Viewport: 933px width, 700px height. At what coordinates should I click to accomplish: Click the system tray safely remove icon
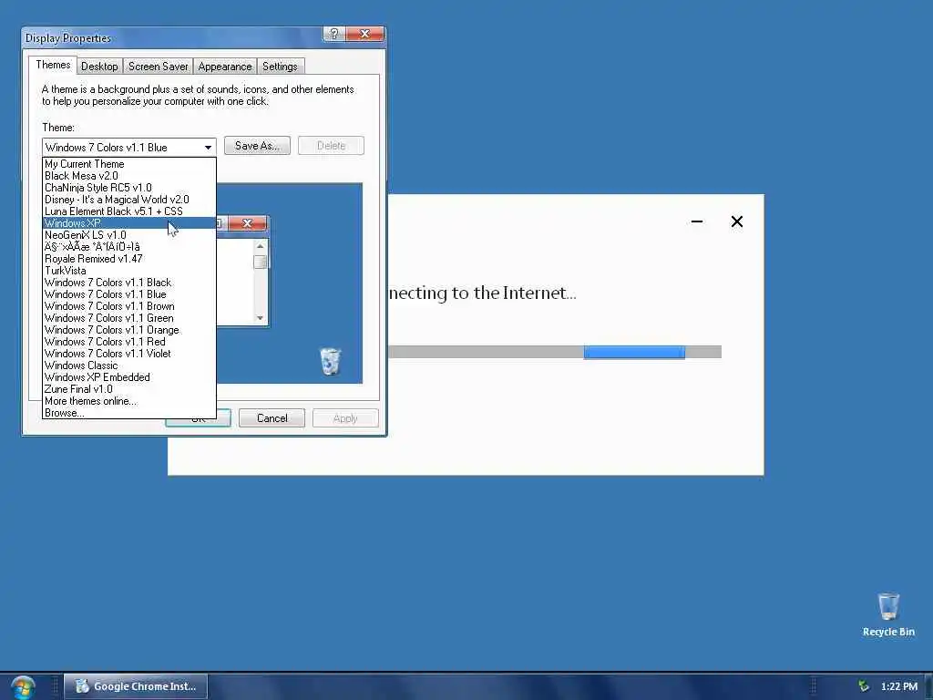[864, 686]
